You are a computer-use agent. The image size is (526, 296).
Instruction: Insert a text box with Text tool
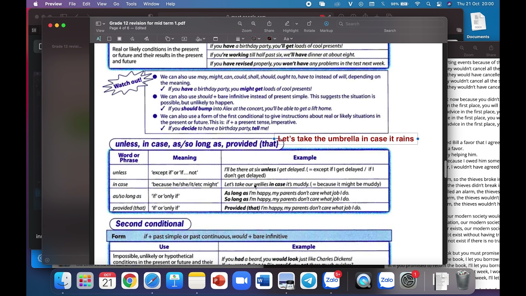click(x=184, y=39)
